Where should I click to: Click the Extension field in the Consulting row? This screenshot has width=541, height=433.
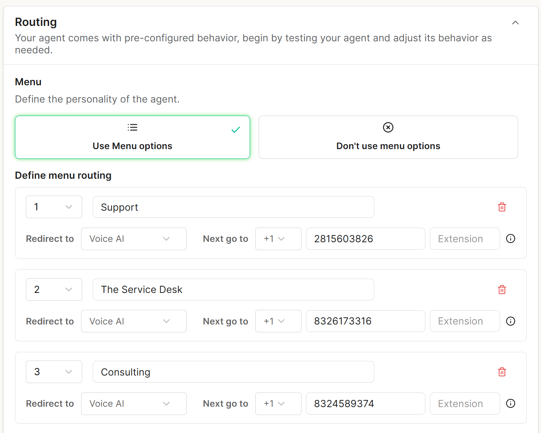click(x=465, y=404)
